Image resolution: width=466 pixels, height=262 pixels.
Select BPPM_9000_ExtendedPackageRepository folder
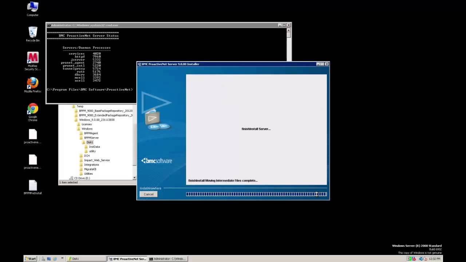103,115
